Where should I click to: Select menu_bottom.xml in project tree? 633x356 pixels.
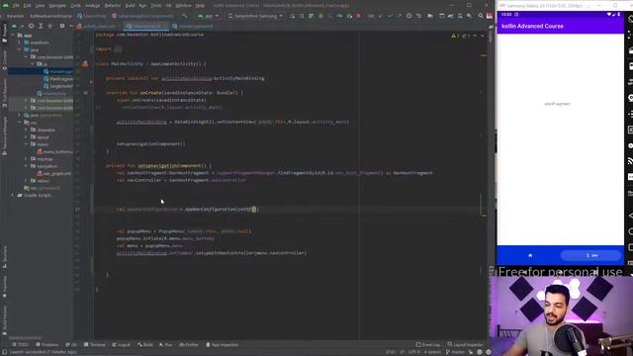click(x=55, y=151)
